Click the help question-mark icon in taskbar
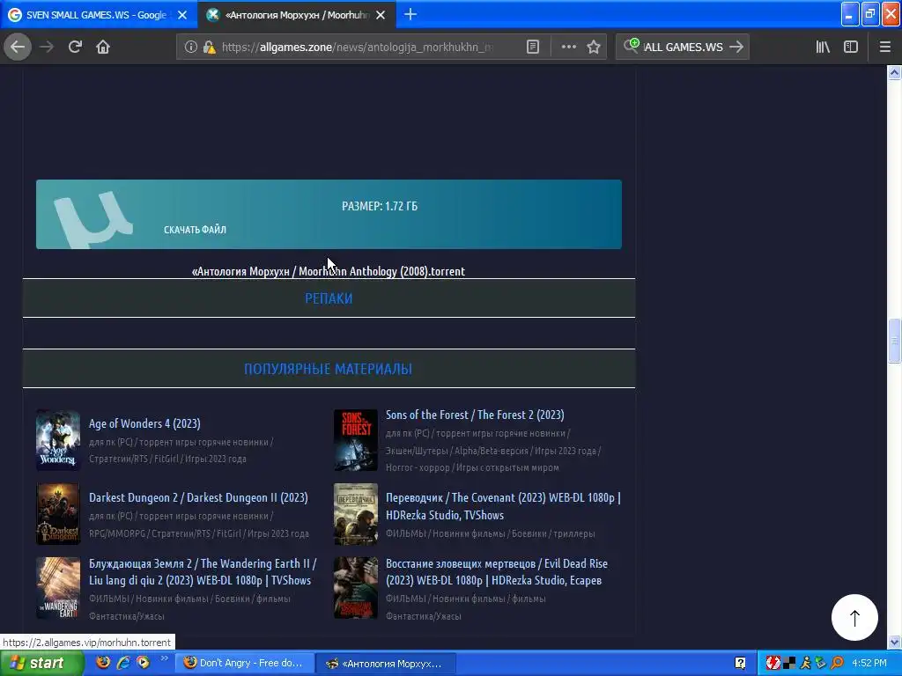Image resolution: width=902 pixels, height=676 pixels. click(740, 664)
